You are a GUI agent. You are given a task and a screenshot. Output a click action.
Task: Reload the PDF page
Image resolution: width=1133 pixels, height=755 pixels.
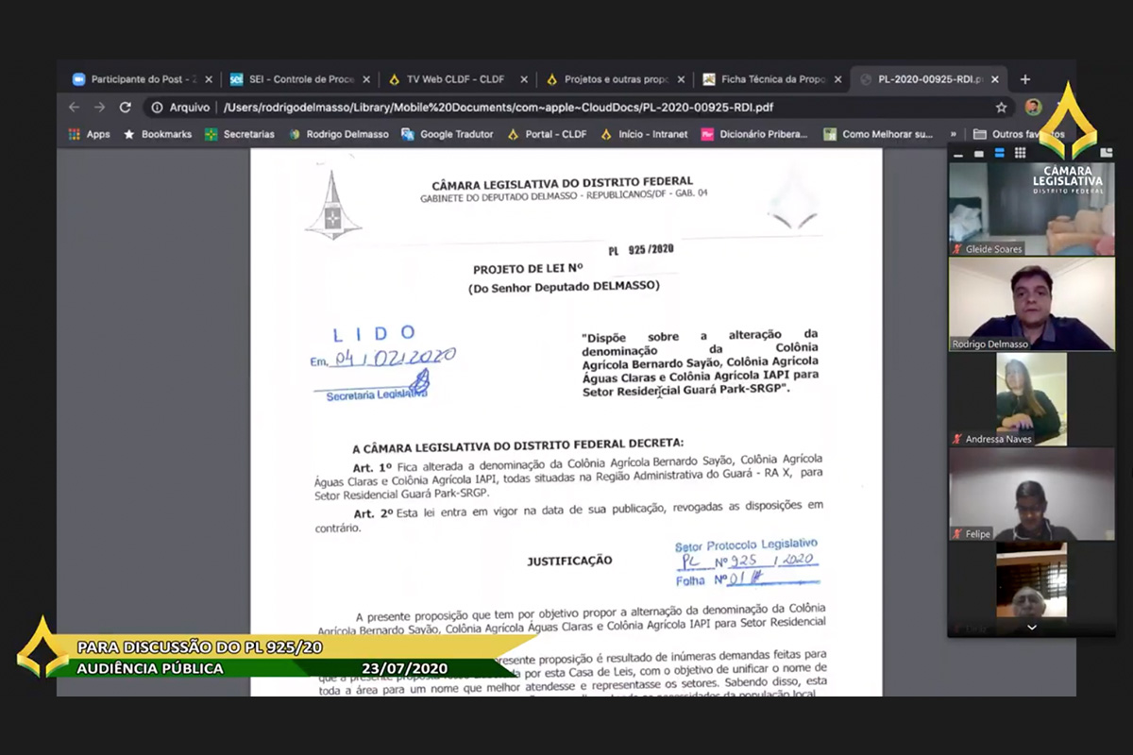pos(125,108)
